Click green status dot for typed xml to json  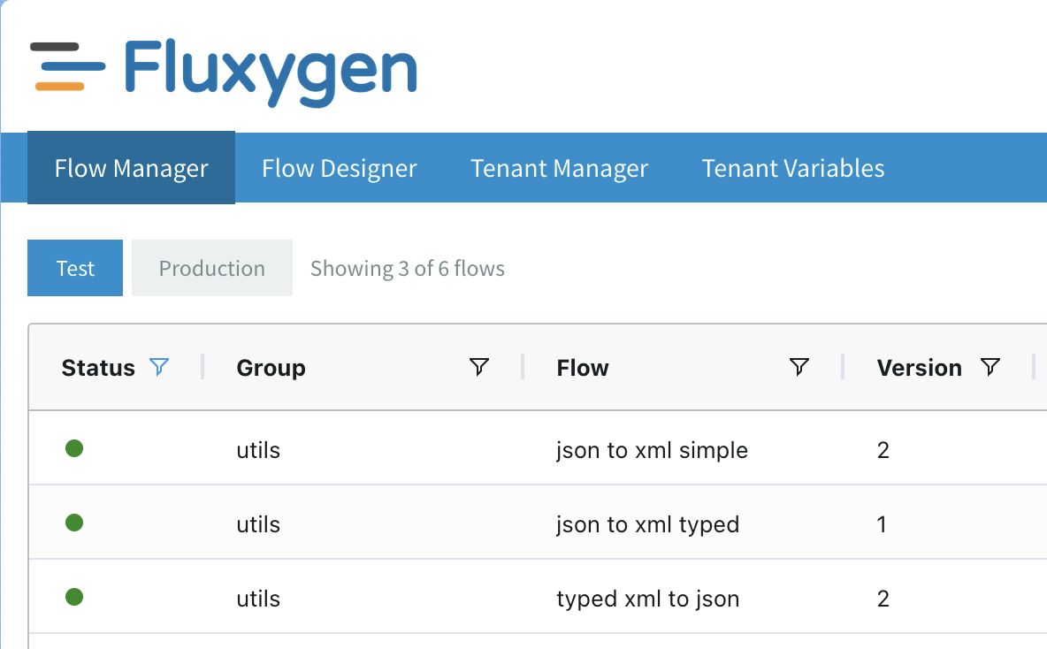74,598
